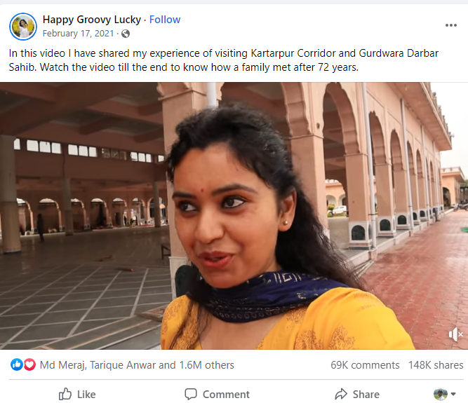View the 148K shares list
Viewport: 468px width, 403px height.
(x=435, y=365)
